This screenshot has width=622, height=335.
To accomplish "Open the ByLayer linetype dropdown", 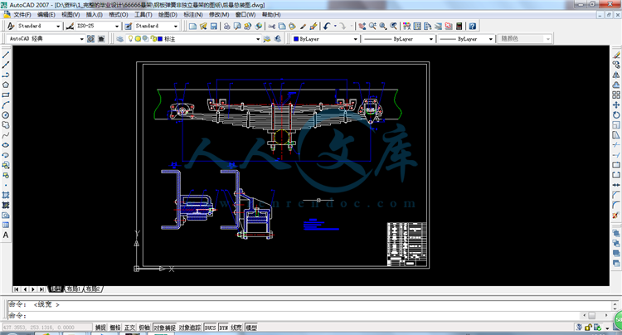I will click(x=430, y=39).
